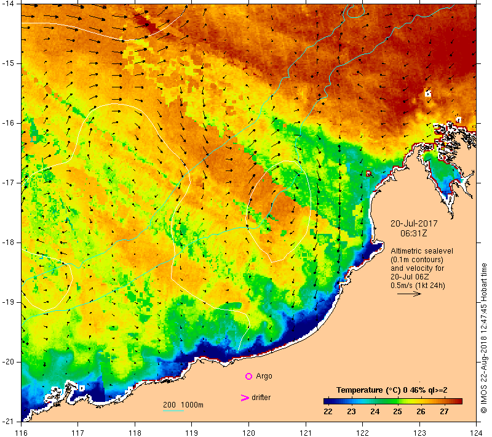Click the colorbar value '27'
This screenshot has width=492, height=437.
(444, 412)
